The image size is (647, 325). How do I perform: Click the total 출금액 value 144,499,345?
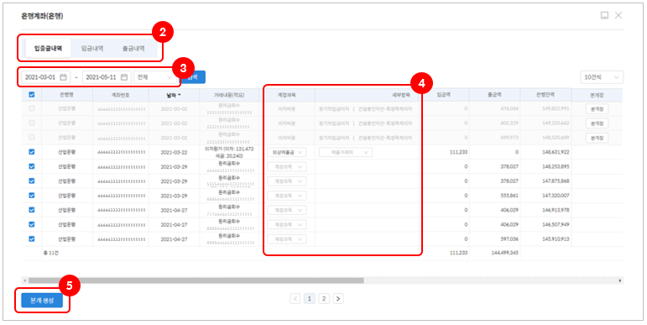[504, 253]
